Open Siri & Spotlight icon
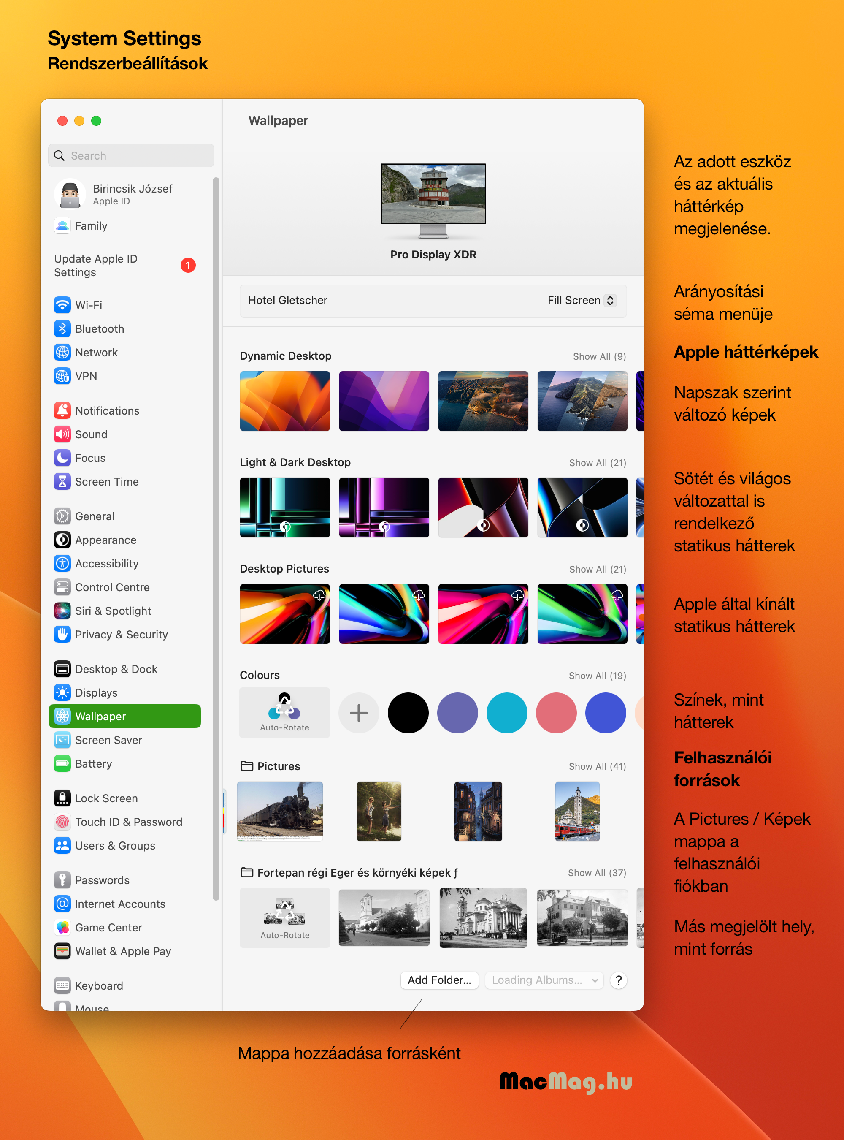Image resolution: width=844 pixels, height=1140 pixels. 62,611
